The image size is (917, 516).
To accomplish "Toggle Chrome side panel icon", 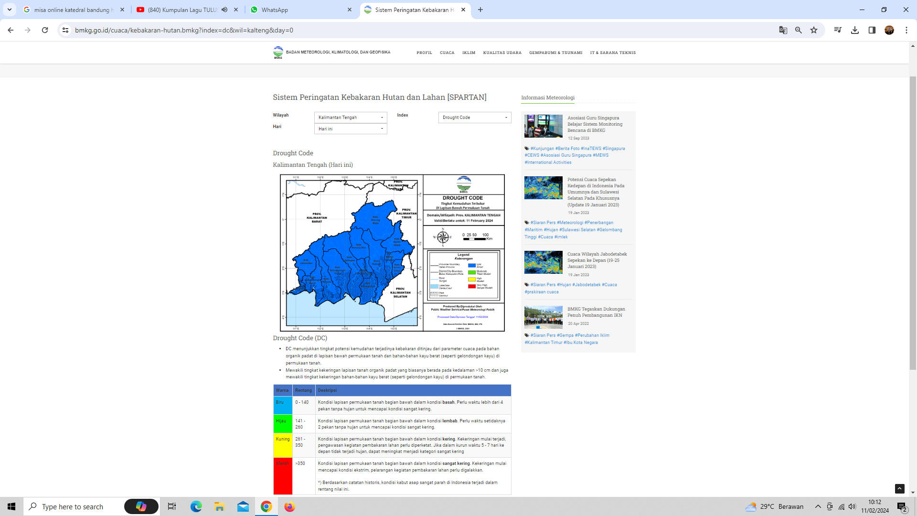I will (872, 30).
